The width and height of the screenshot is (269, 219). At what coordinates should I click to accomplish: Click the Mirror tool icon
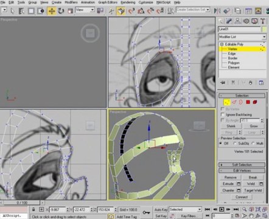point(217,11)
